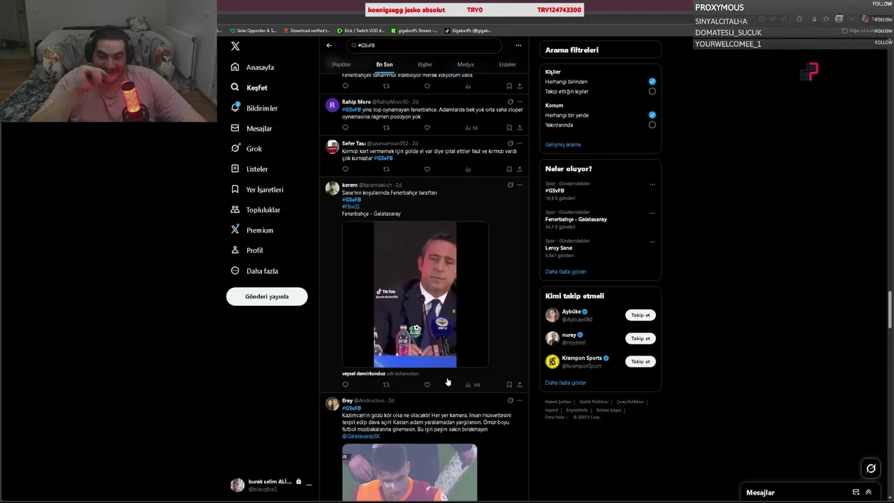Open search options three-dot menu

[x=518, y=45]
